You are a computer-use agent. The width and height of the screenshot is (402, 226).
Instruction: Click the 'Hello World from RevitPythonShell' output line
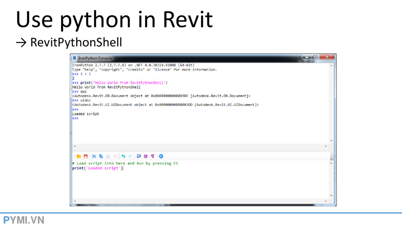[106, 87]
